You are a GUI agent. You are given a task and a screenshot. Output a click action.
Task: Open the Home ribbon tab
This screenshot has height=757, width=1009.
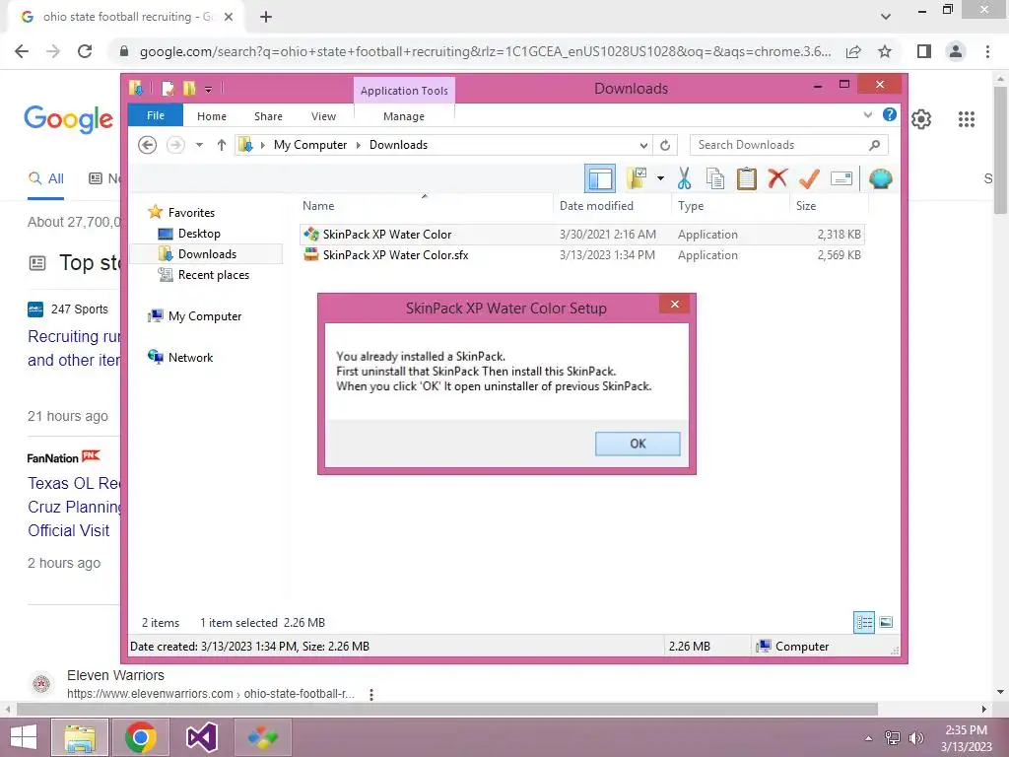tap(212, 116)
